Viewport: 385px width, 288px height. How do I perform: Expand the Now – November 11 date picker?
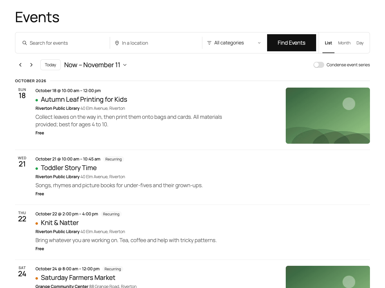point(95,65)
